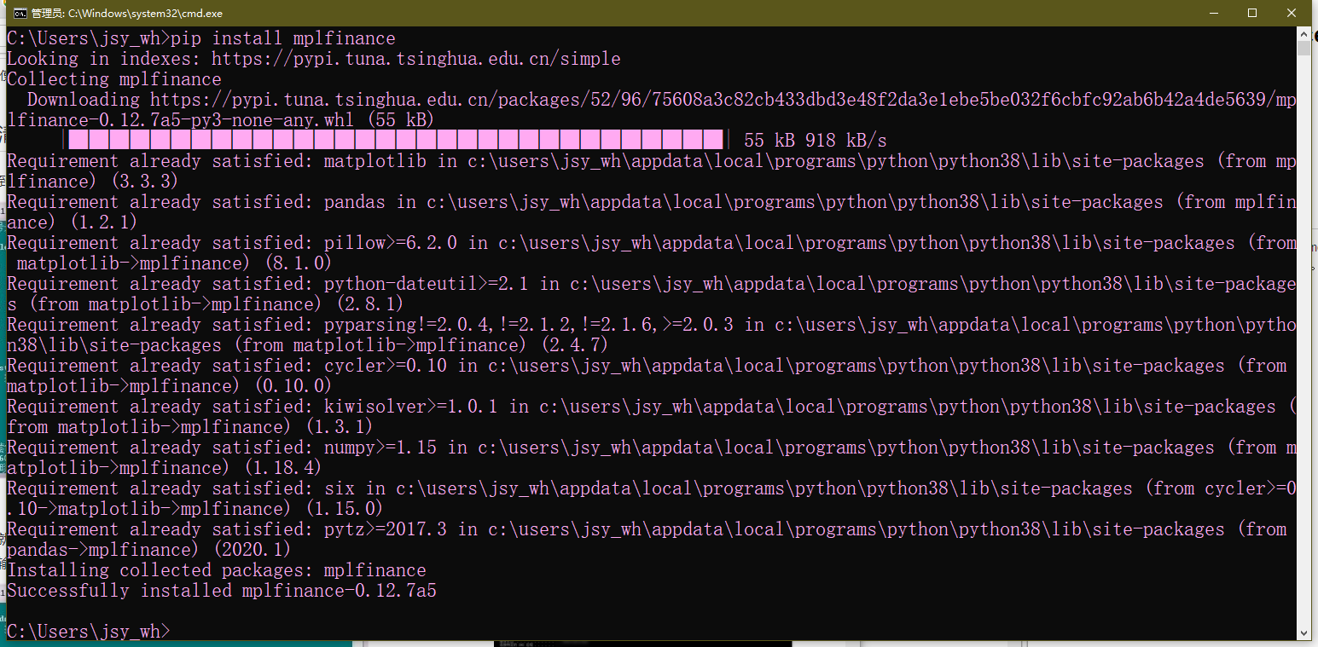Screen dimensions: 1318x647
Task: Click the mplfinance-0.12.7a5 wheel download URL
Action: pos(597,99)
